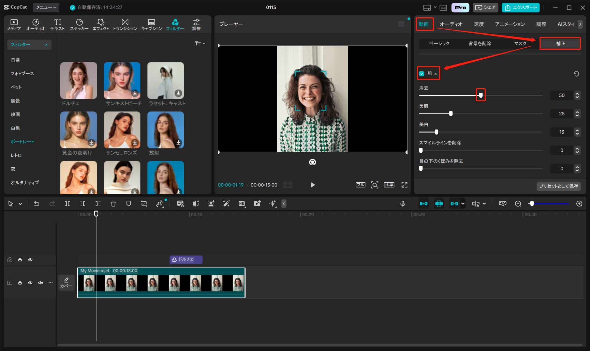Reset skin settings with the circular arrow icon
The width and height of the screenshot is (590, 351).
click(576, 74)
